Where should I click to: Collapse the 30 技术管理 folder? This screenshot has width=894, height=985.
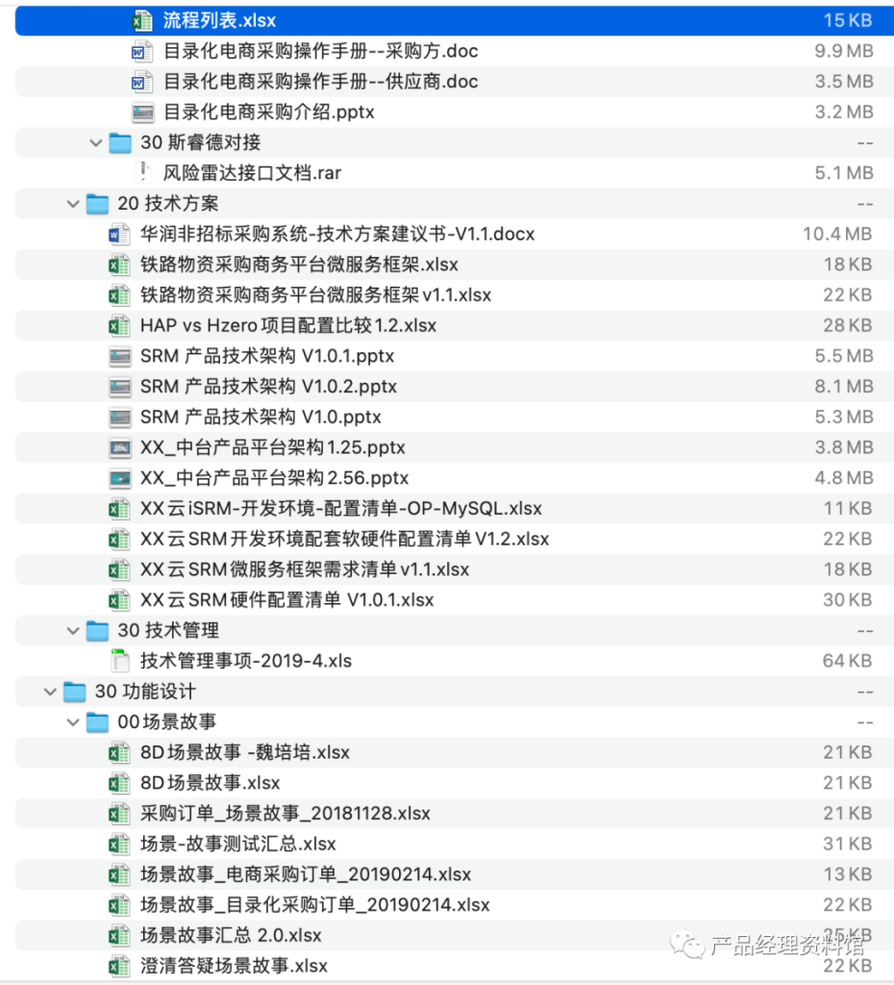[x=75, y=630]
